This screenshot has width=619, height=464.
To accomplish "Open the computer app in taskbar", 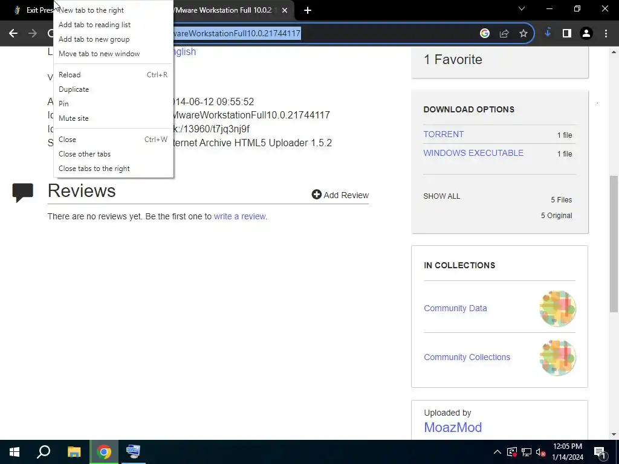I will coord(133,452).
